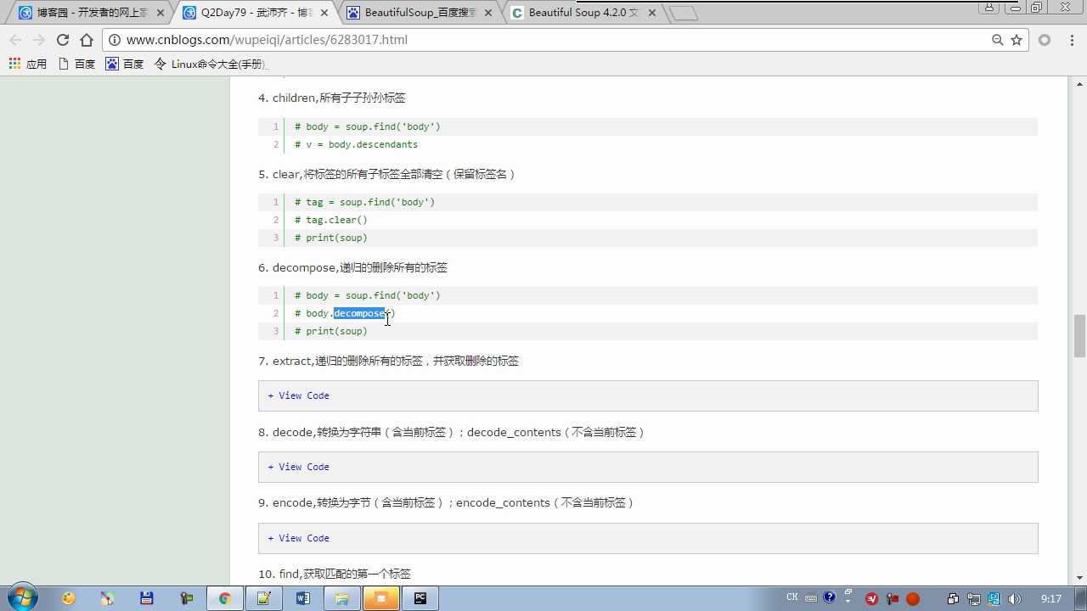Reload the page with the refresh icon

(x=62, y=40)
